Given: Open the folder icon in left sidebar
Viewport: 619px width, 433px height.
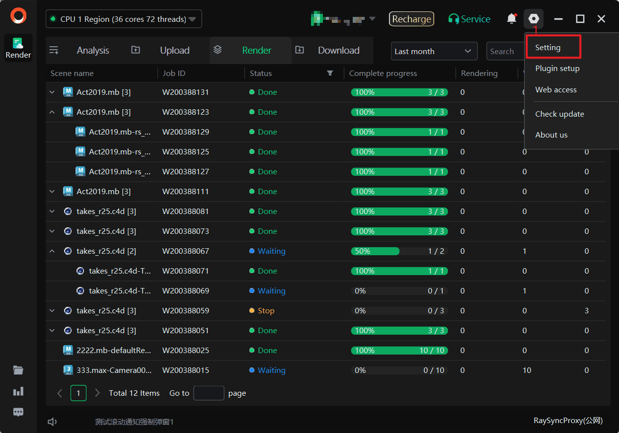Looking at the screenshot, I should coord(18,370).
